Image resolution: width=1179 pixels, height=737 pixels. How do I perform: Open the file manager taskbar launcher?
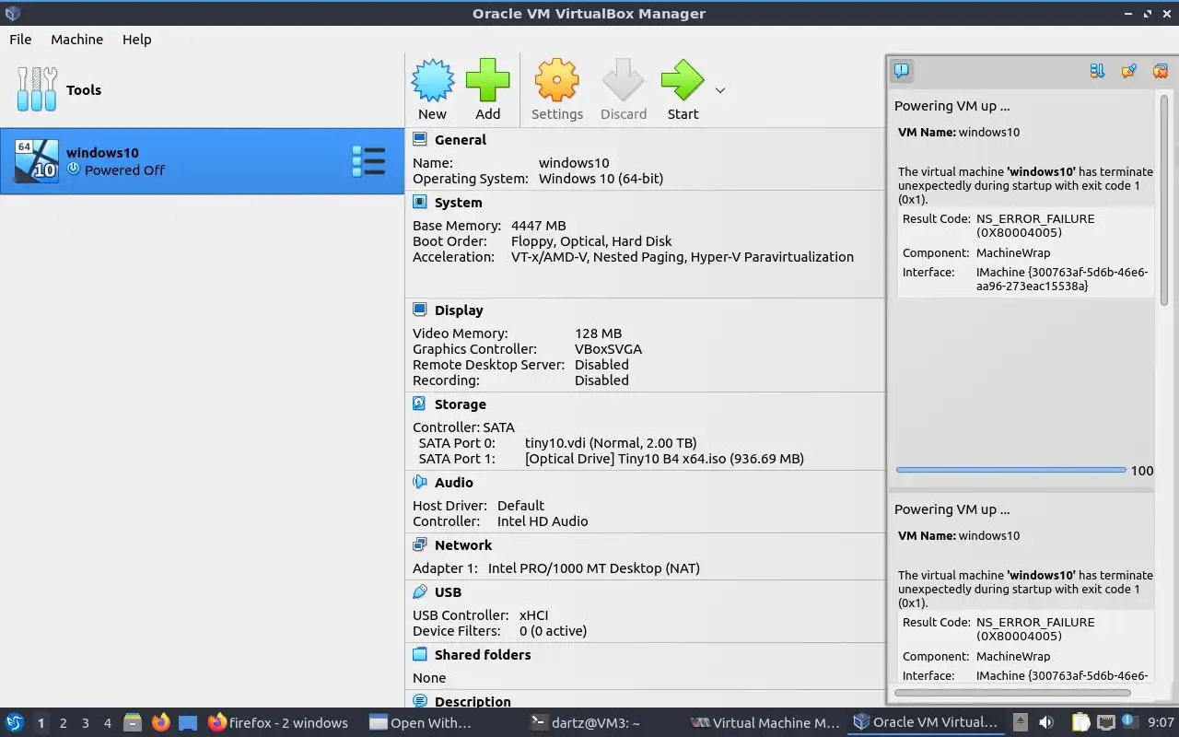coord(132,722)
